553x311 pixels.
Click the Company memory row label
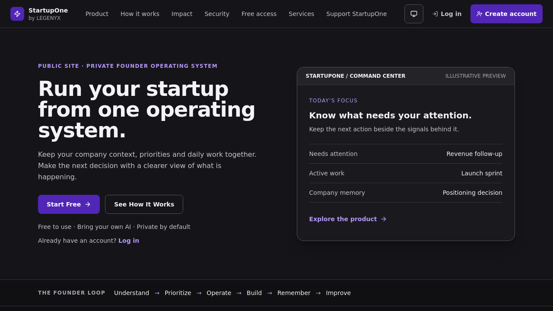[337, 193]
